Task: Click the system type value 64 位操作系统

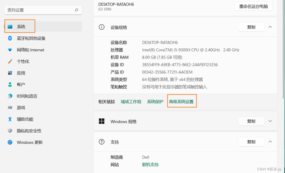Action: pyautogui.click(x=172, y=79)
